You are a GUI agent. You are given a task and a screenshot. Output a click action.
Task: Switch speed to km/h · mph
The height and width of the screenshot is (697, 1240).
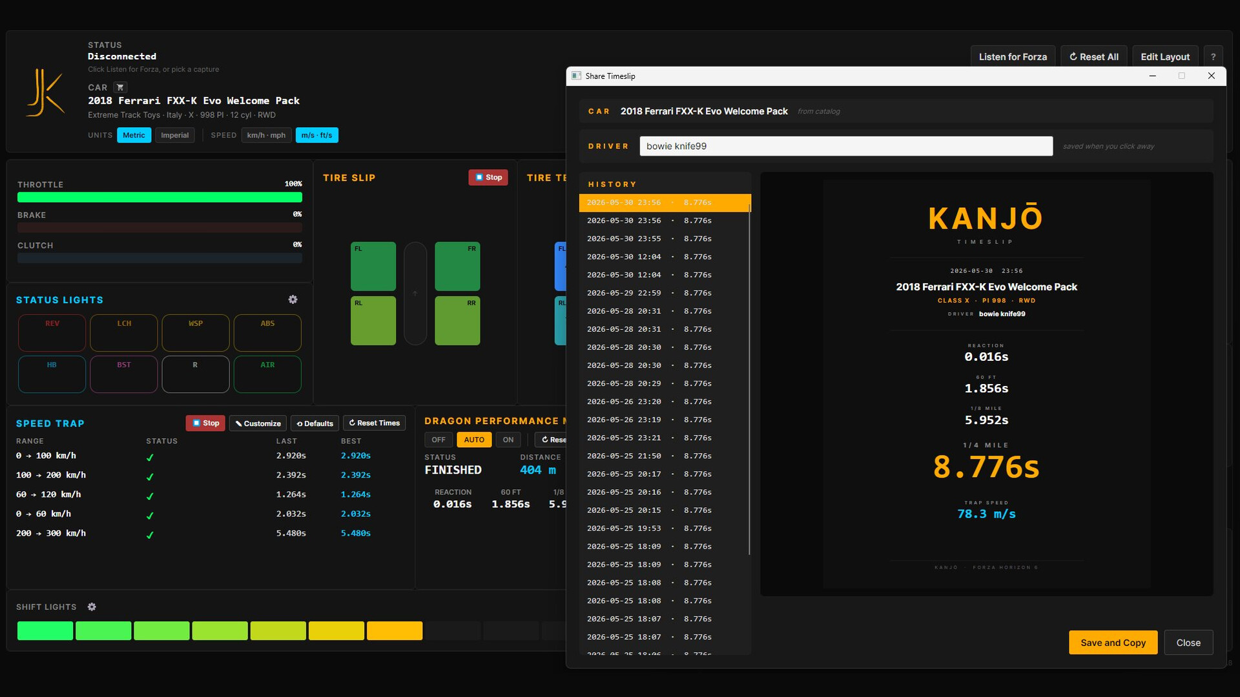266,135
